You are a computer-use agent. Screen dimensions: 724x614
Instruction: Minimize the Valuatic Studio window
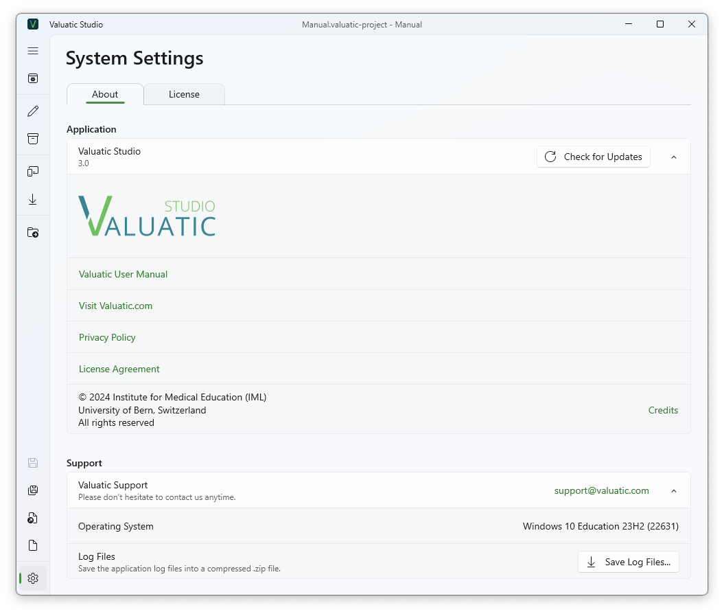pyautogui.click(x=629, y=24)
